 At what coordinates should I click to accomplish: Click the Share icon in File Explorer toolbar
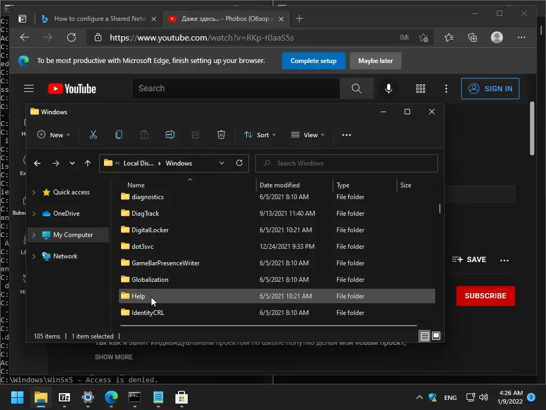point(195,135)
